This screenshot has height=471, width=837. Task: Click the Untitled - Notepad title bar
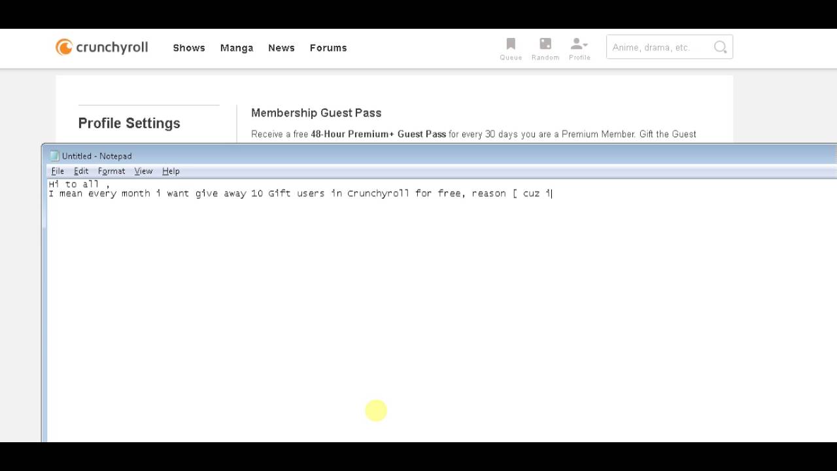439,156
